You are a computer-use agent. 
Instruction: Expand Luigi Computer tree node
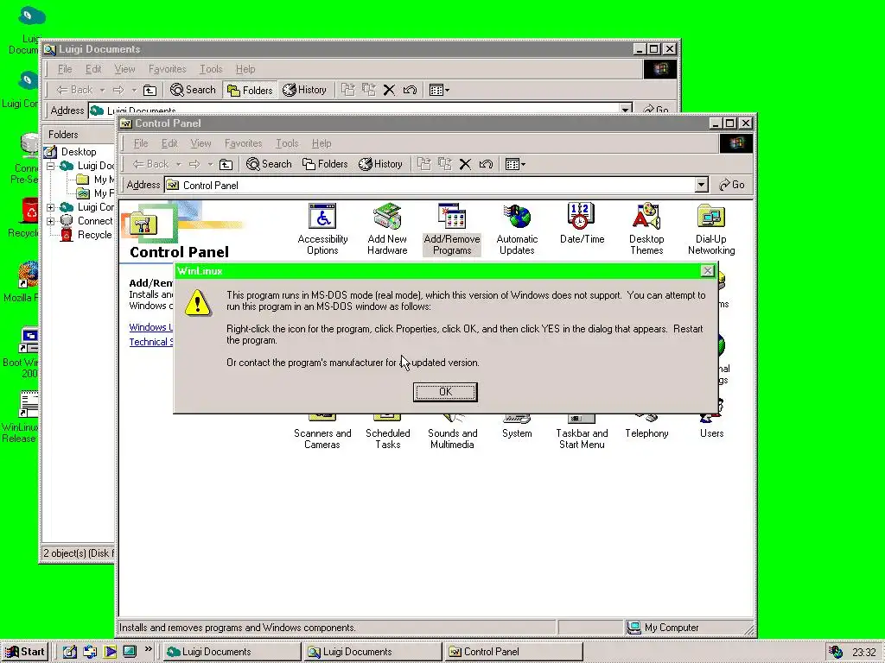51,207
